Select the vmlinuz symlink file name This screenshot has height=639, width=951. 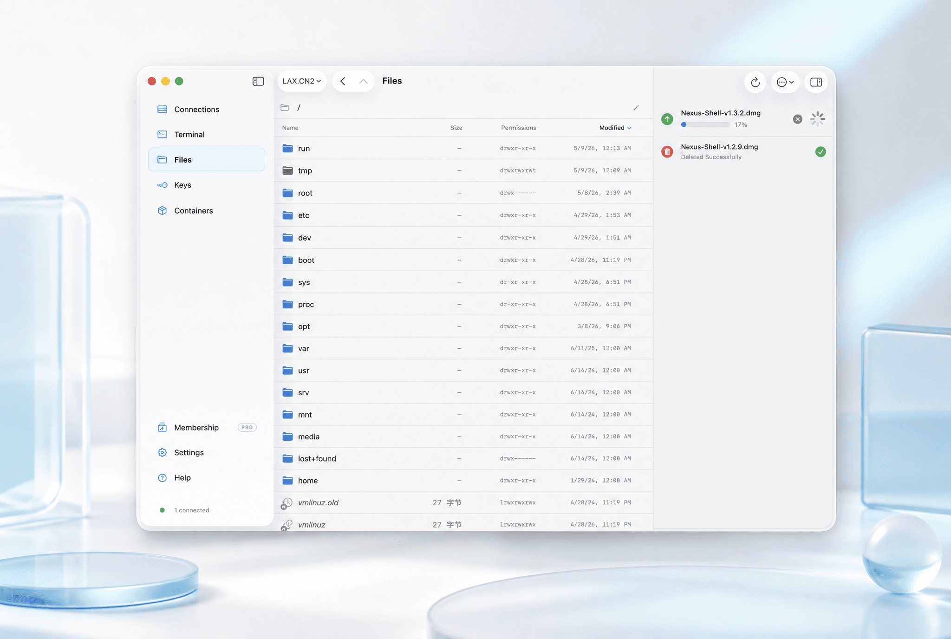pyautogui.click(x=312, y=525)
